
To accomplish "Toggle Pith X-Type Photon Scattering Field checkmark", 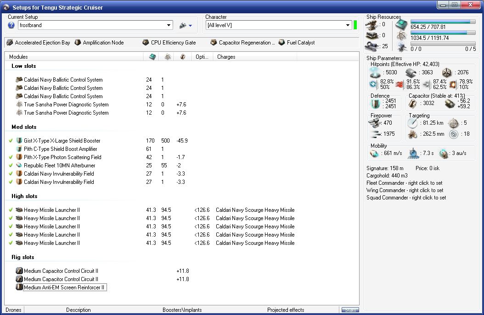I will click(x=11, y=157).
